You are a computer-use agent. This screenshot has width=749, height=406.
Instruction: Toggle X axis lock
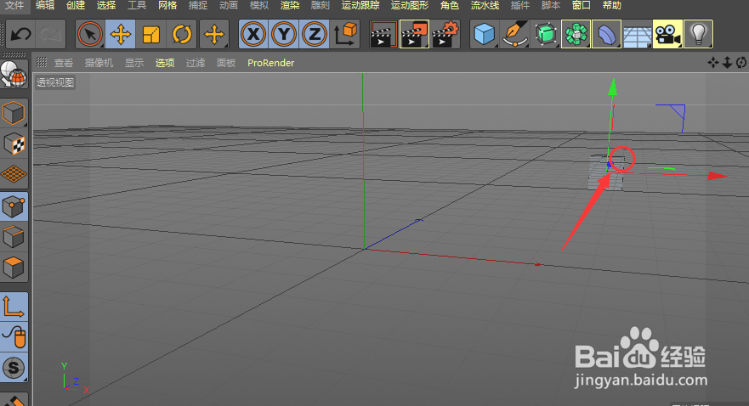253,34
